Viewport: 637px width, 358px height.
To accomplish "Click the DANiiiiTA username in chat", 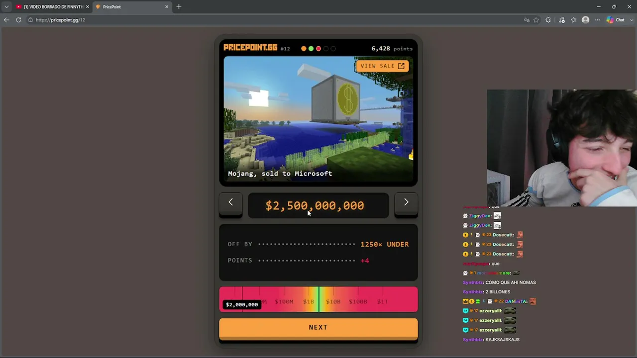I will click(x=516, y=301).
